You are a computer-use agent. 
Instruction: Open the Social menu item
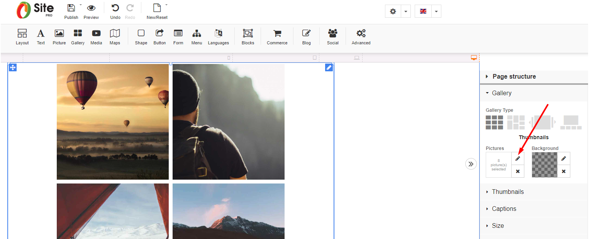click(x=332, y=37)
